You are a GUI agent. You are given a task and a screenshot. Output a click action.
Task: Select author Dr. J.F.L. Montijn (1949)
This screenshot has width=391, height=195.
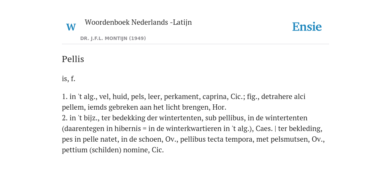tap(113, 38)
